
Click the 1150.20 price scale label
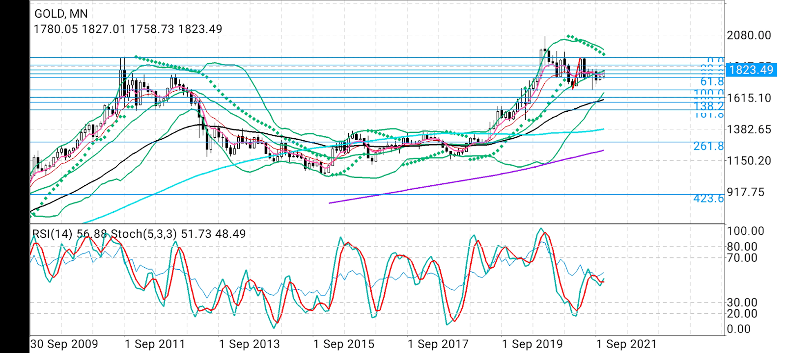point(749,161)
